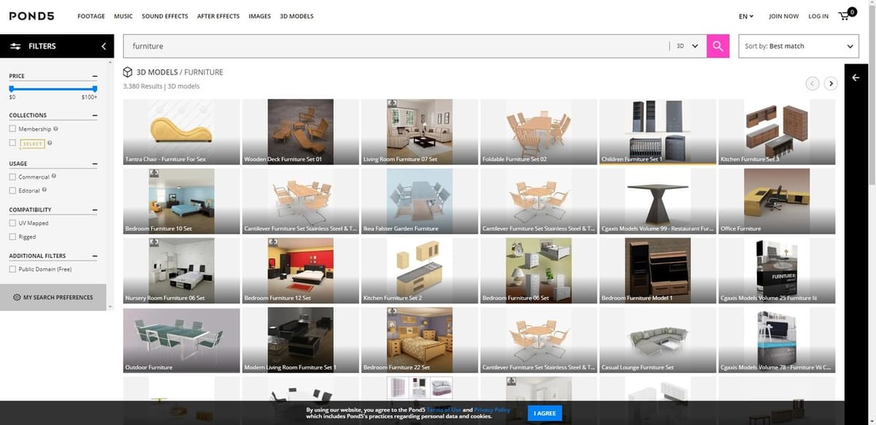Click Membership help question mark icon
Image resolution: width=876 pixels, height=425 pixels.
point(55,129)
